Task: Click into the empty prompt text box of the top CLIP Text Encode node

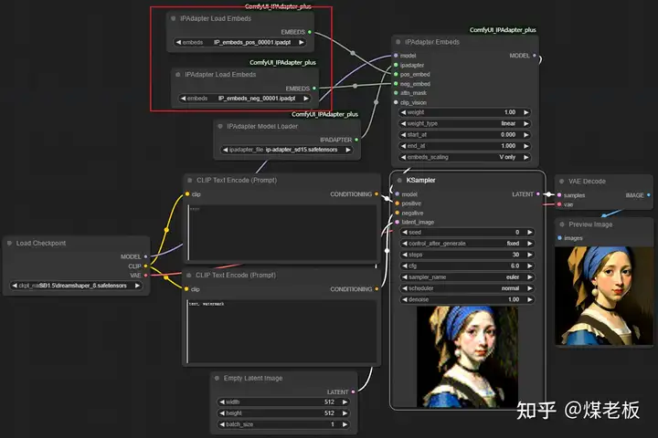Action: 282,233
